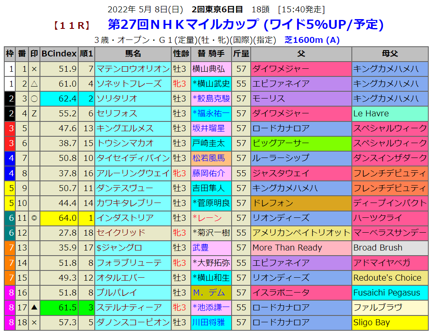This screenshot has height=335, width=433.
Task: Click the ◎ mark in インダストリア's row
Action: point(34,218)
